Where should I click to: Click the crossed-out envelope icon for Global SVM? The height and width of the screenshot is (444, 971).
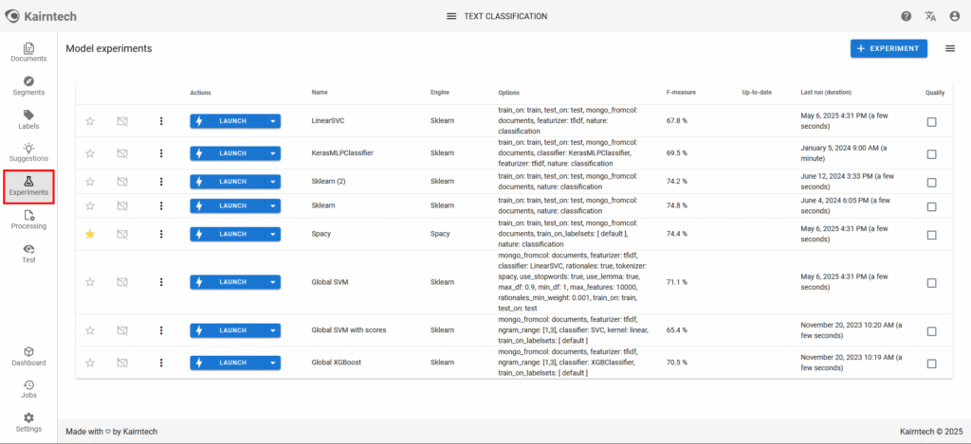[122, 281]
